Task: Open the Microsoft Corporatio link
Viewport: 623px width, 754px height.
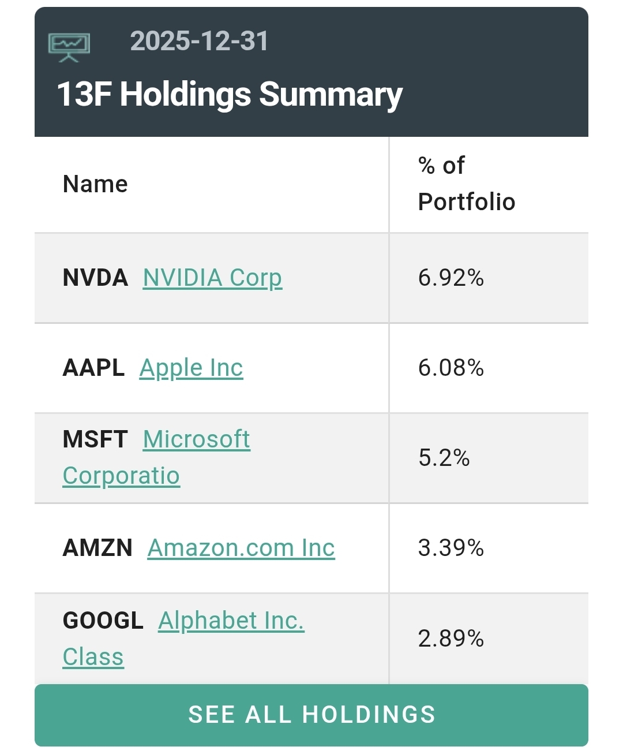Action: point(196,440)
